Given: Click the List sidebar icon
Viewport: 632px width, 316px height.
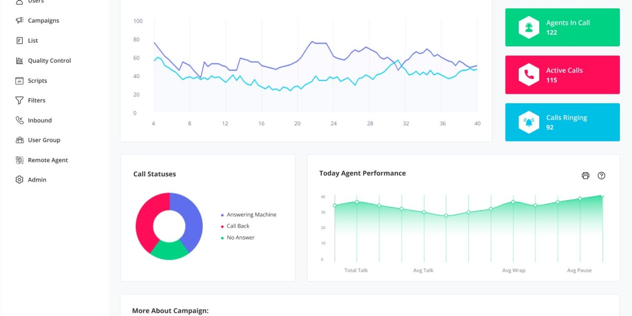Looking at the screenshot, I should [x=19, y=41].
